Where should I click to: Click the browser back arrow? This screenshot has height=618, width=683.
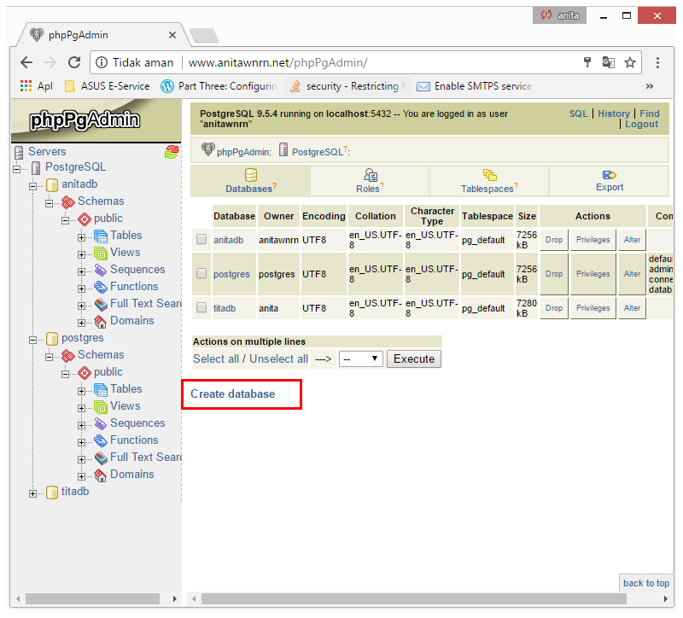pyautogui.click(x=26, y=62)
